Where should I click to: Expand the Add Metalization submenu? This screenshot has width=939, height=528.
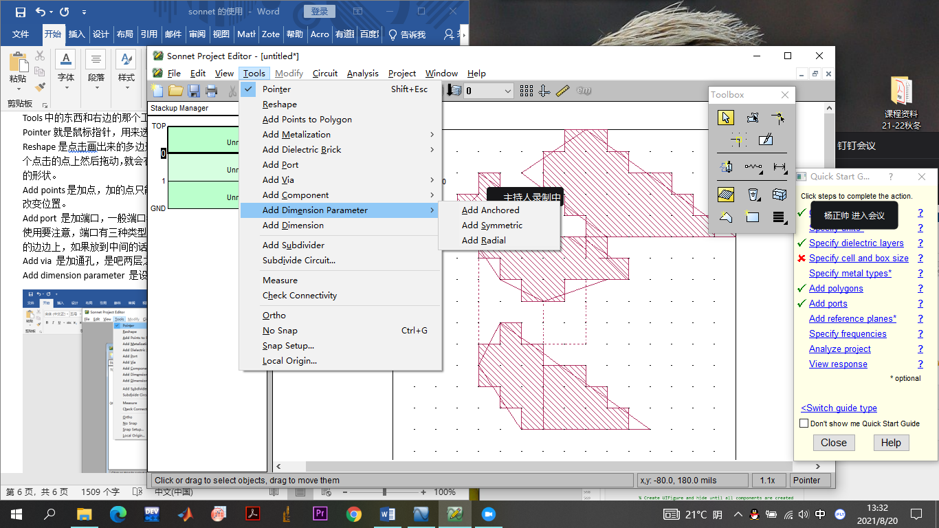(340, 135)
